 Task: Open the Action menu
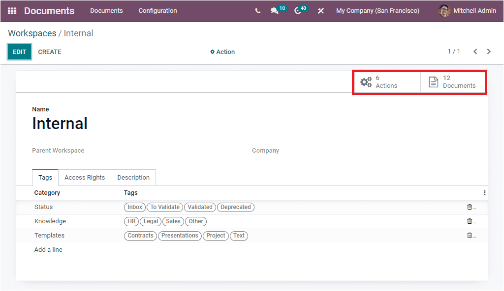tap(222, 52)
